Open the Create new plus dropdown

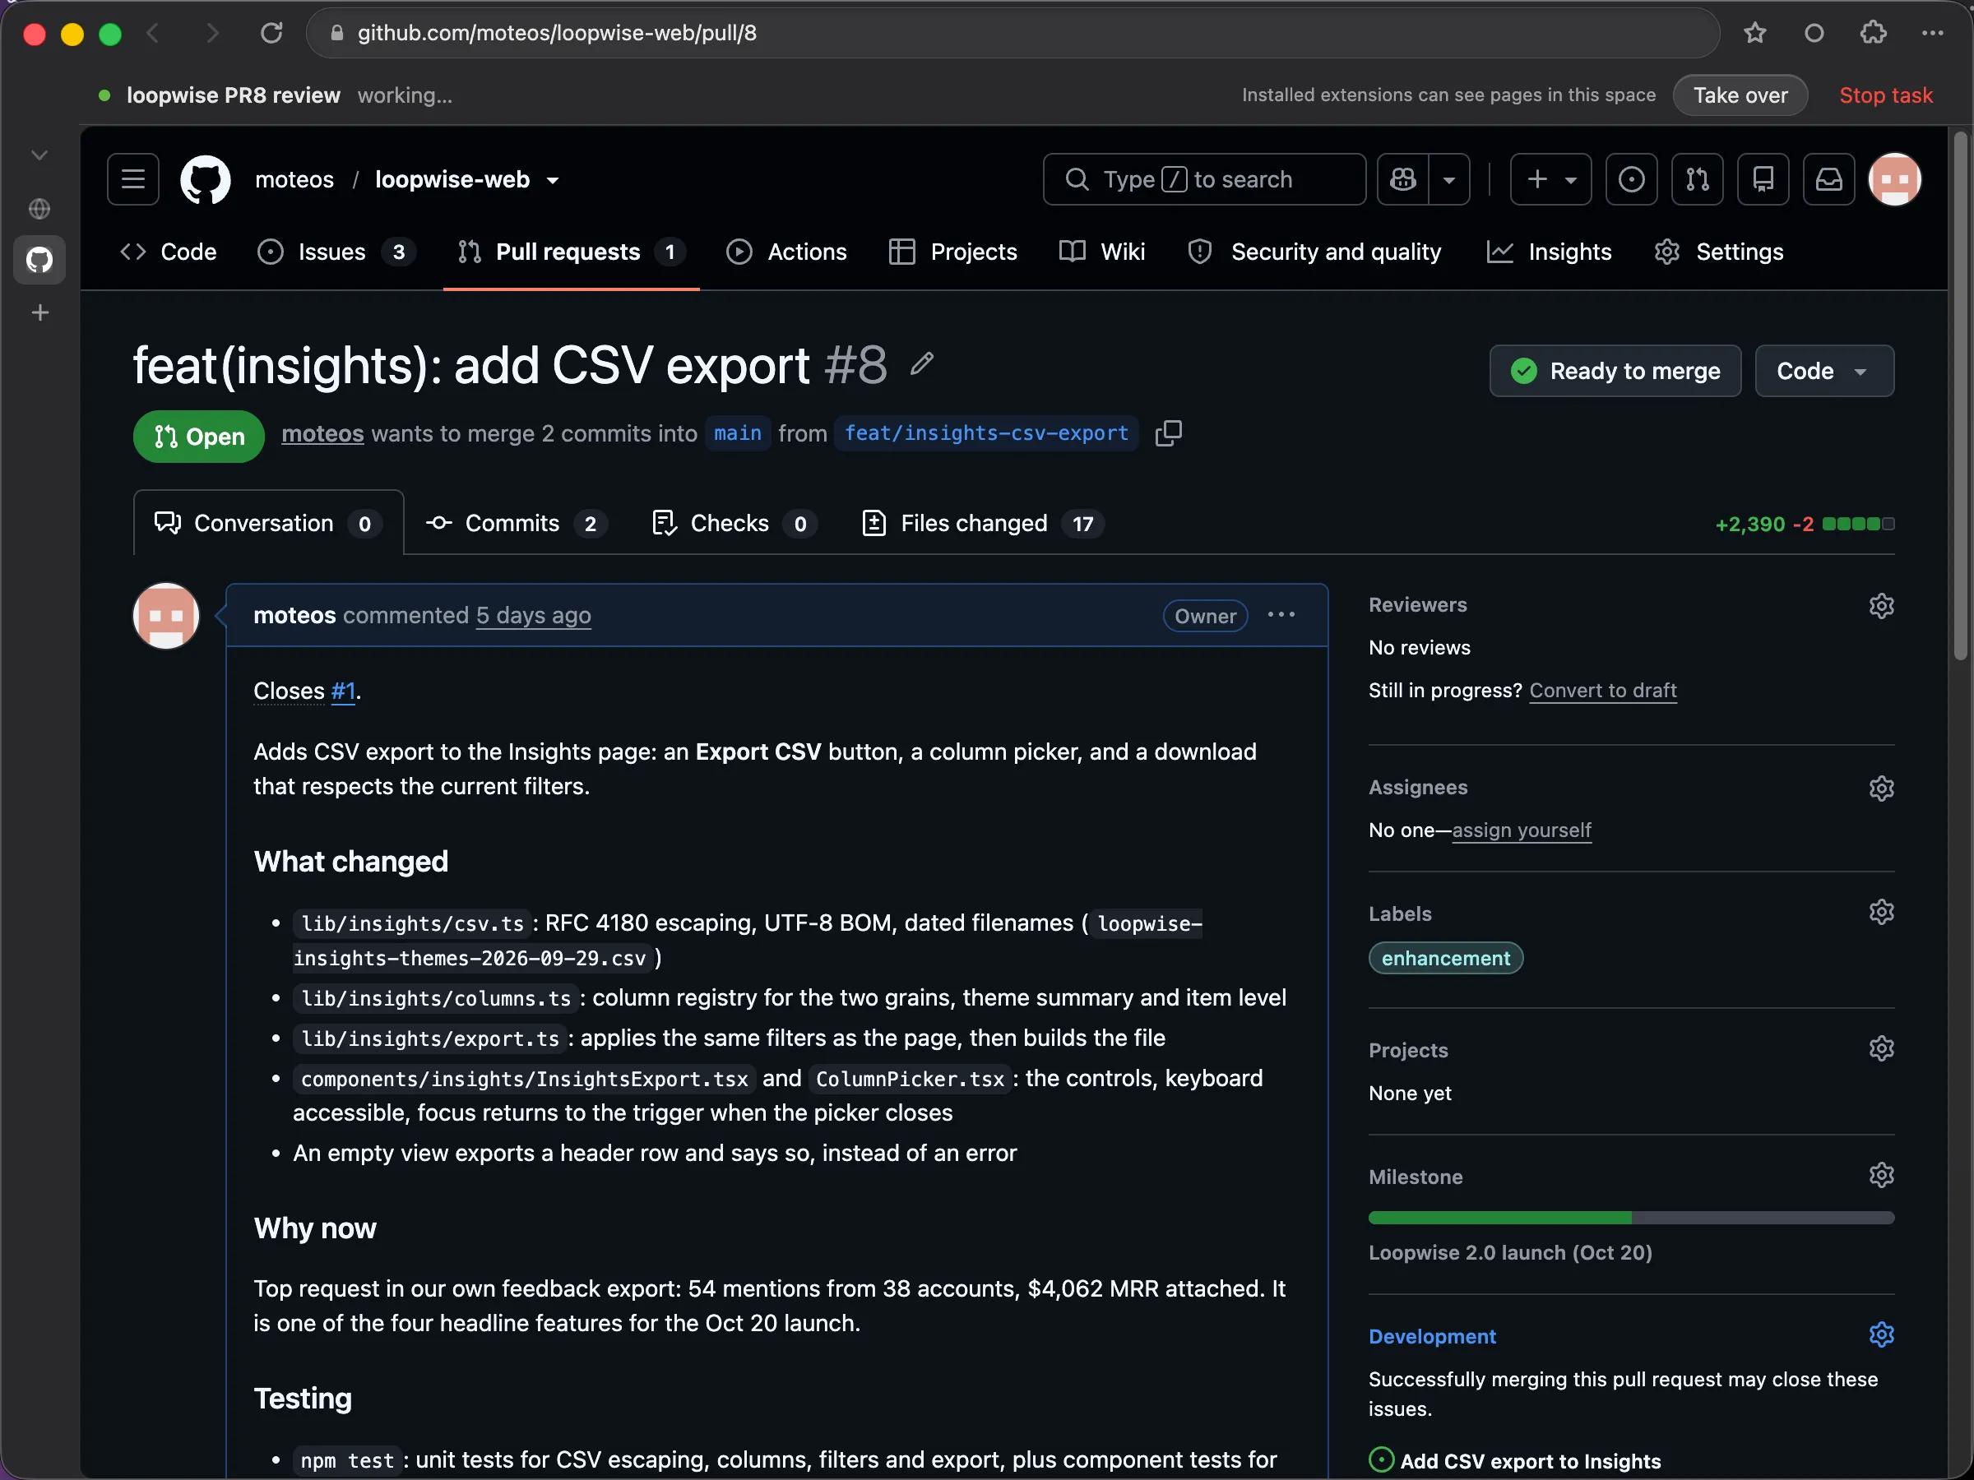click(x=1550, y=179)
